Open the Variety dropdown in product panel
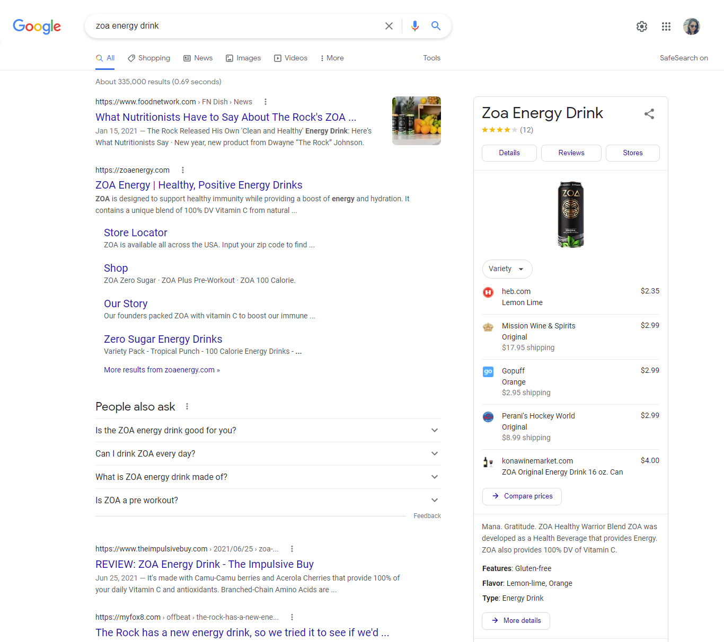Screen dimensions: 724x642 coord(507,269)
